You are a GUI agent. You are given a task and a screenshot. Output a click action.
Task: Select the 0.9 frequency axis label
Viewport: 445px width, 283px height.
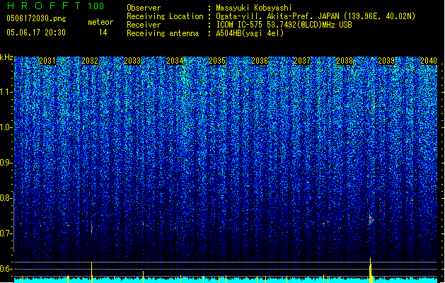click(x=6, y=163)
